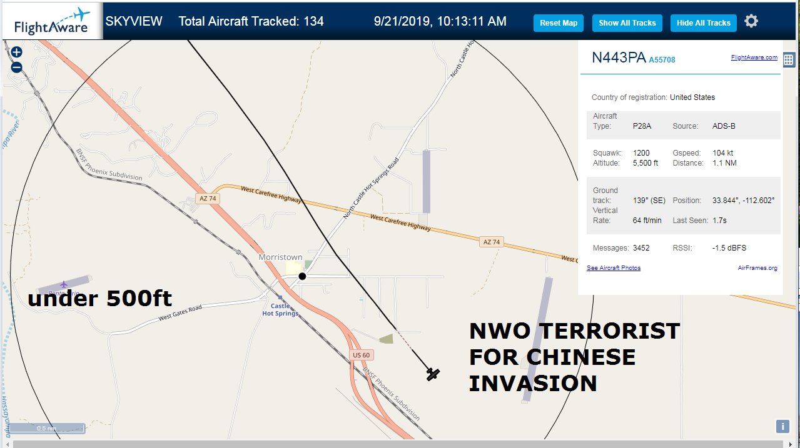800x448 pixels.
Task: Open map attribution info icon
Action: click(x=782, y=426)
